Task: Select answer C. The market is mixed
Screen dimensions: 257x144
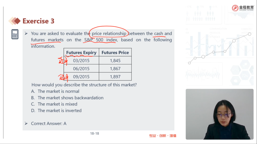Action: 54,104
